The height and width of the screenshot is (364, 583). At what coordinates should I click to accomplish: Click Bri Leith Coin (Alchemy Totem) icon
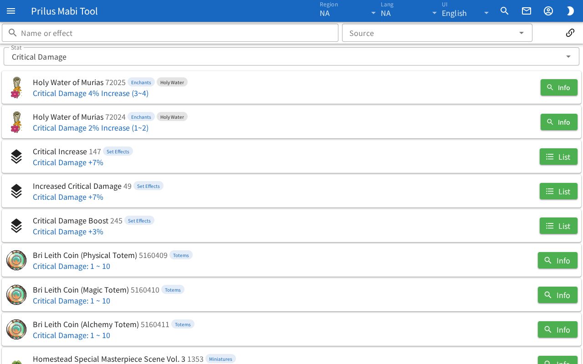point(16,329)
